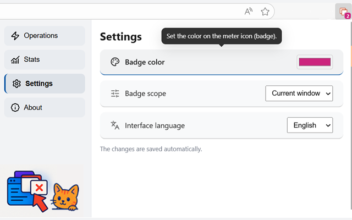Open the About section
352x220 pixels.
point(45,108)
